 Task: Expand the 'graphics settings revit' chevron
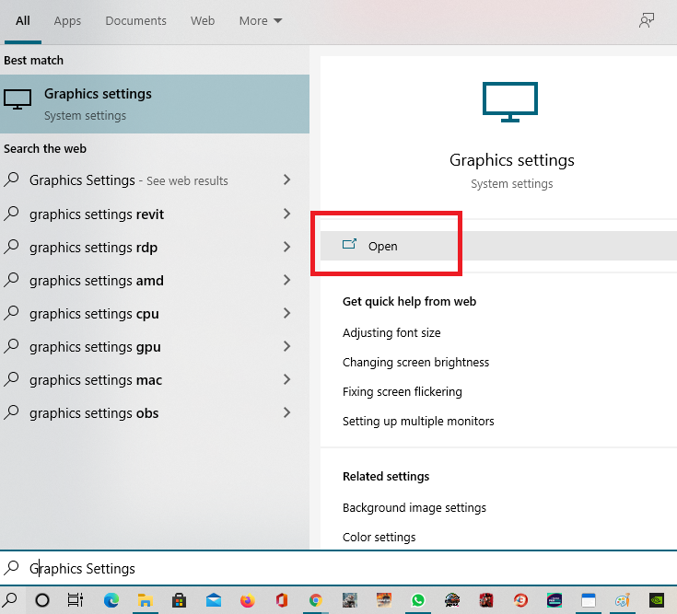coord(286,214)
